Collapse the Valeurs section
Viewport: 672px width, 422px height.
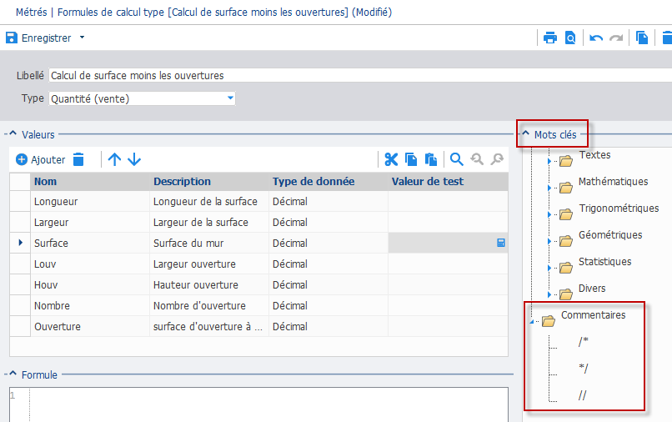(x=13, y=133)
